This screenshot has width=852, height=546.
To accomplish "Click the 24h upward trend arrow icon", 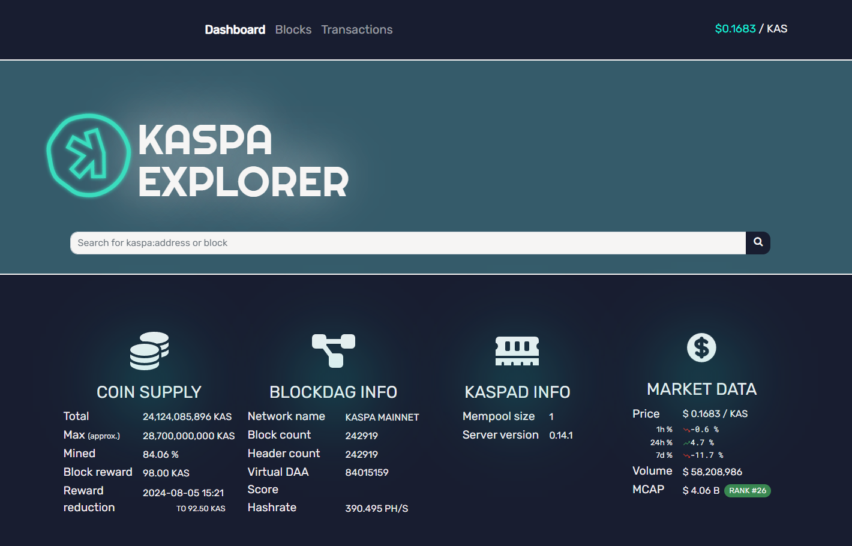I will coord(686,443).
